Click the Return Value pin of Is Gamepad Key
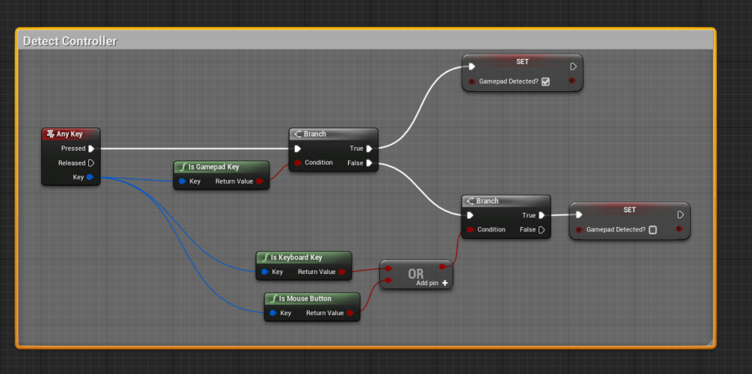The height and width of the screenshot is (374, 752). 260,181
